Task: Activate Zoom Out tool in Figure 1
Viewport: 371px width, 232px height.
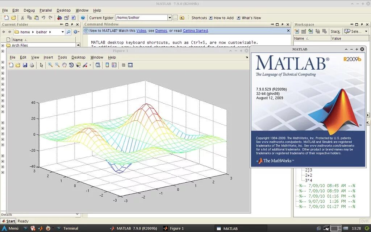Action: (57, 65)
